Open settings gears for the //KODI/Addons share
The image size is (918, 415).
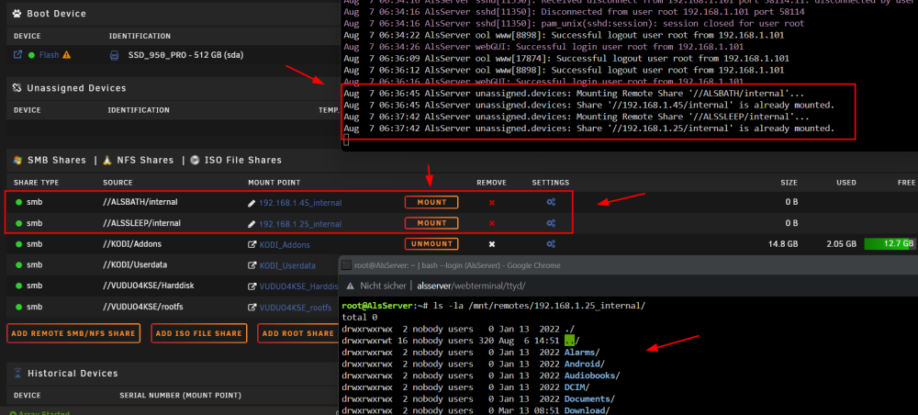point(551,244)
